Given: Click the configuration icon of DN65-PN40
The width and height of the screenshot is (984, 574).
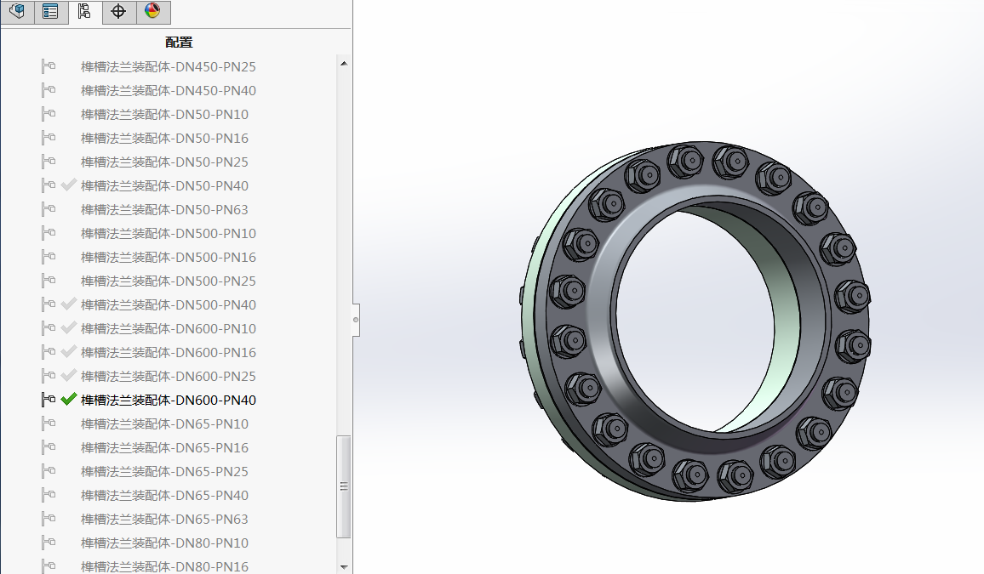Looking at the screenshot, I should [x=49, y=495].
